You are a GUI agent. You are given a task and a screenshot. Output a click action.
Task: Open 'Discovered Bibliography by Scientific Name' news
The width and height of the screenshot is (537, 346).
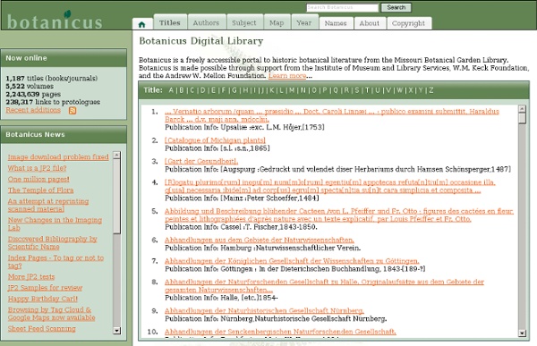[x=53, y=242]
